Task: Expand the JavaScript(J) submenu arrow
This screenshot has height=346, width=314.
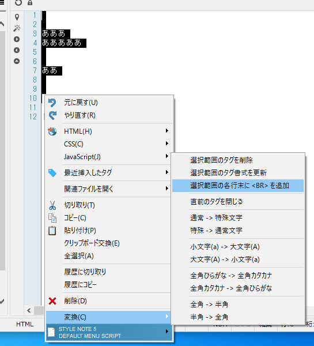Action: (x=167, y=156)
